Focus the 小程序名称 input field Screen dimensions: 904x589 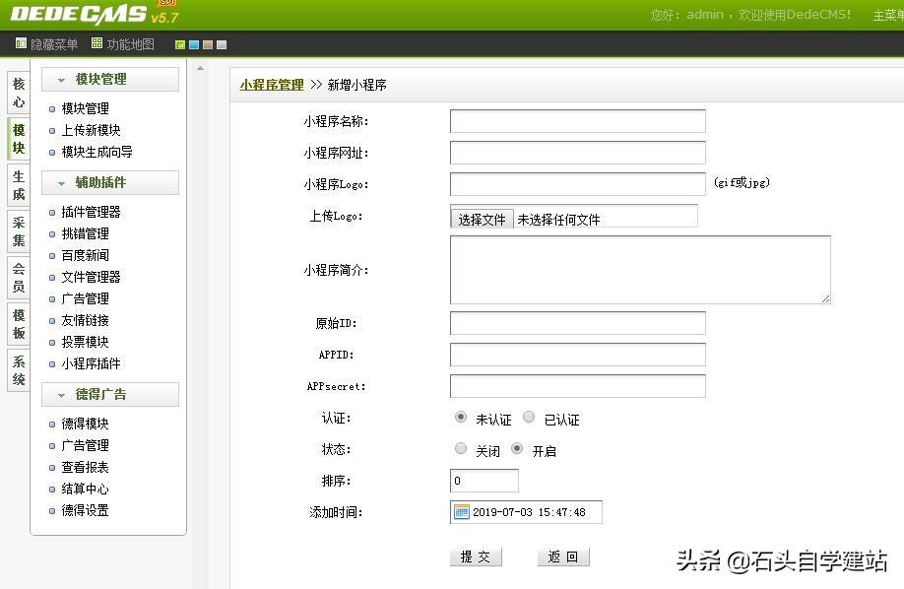578,121
